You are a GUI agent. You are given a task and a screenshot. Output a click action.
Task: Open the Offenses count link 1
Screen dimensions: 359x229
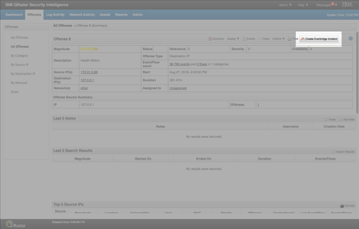pyautogui.click(x=258, y=105)
